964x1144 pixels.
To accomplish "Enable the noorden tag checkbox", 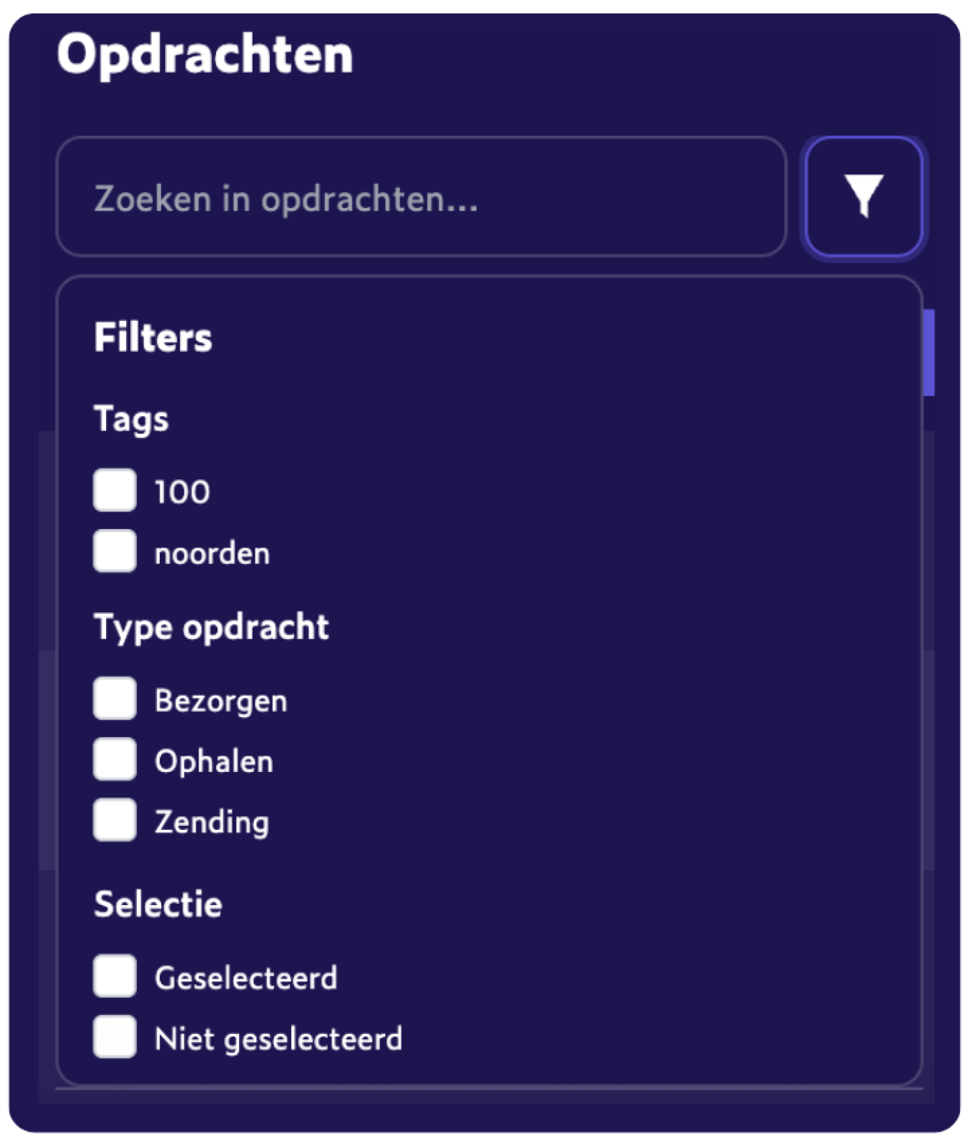I will pos(115,551).
